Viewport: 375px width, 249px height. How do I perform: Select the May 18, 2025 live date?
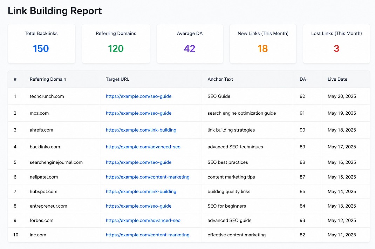coord(342,130)
